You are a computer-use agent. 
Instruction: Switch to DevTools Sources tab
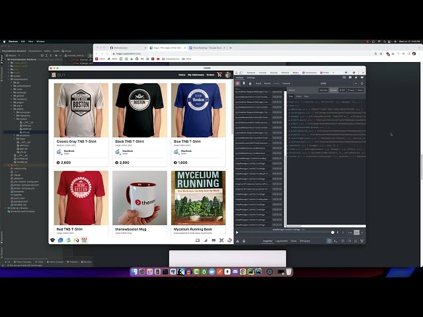pyautogui.click(x=274, y=73)
